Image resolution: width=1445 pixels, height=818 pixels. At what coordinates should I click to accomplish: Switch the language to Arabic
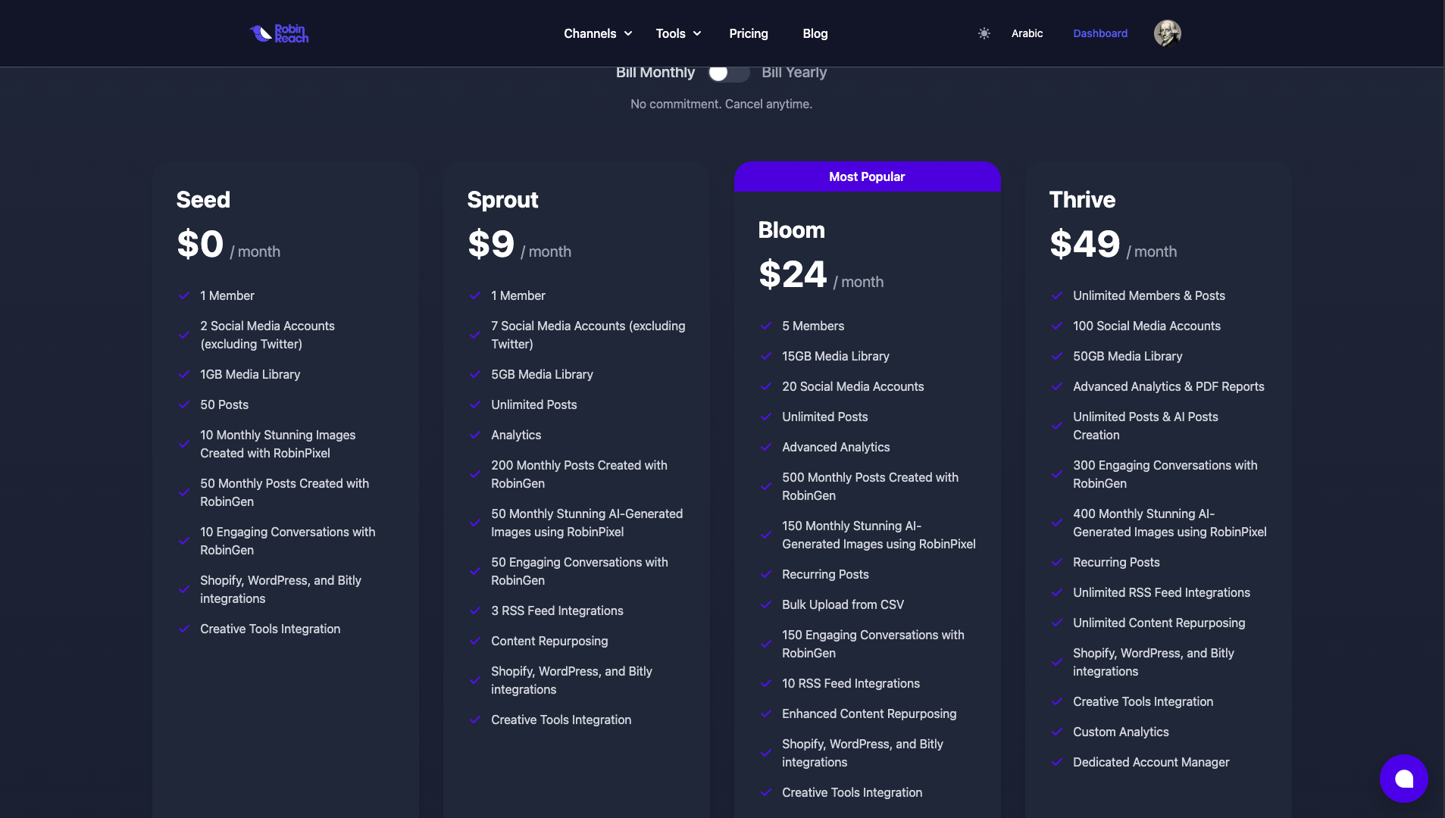tap(1027, 33)
